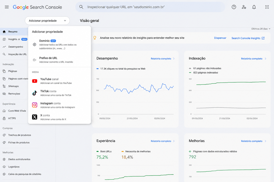
Task: Open the Google apps grid
Action: (267, 7)
